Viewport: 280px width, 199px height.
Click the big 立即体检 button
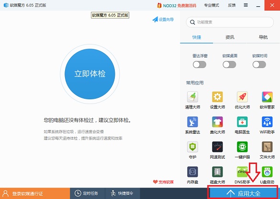[x=90, y=74]
